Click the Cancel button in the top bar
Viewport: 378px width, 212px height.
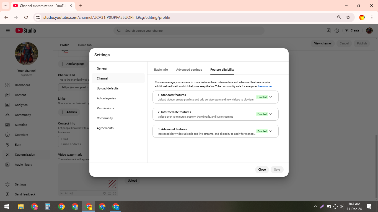tap(344, 43)
